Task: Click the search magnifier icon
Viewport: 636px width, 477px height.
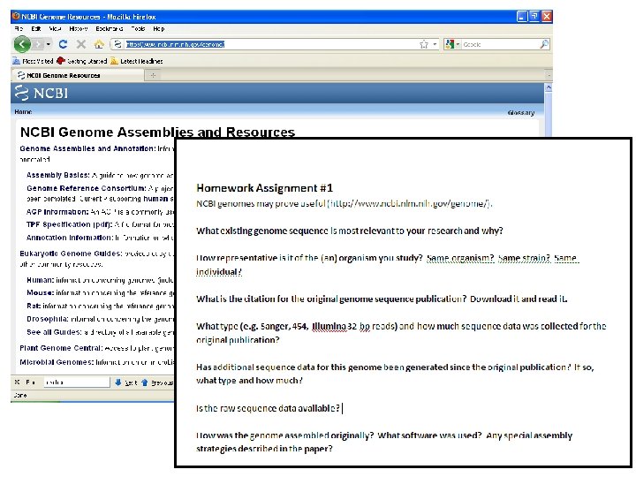Action: pos(544,44)
